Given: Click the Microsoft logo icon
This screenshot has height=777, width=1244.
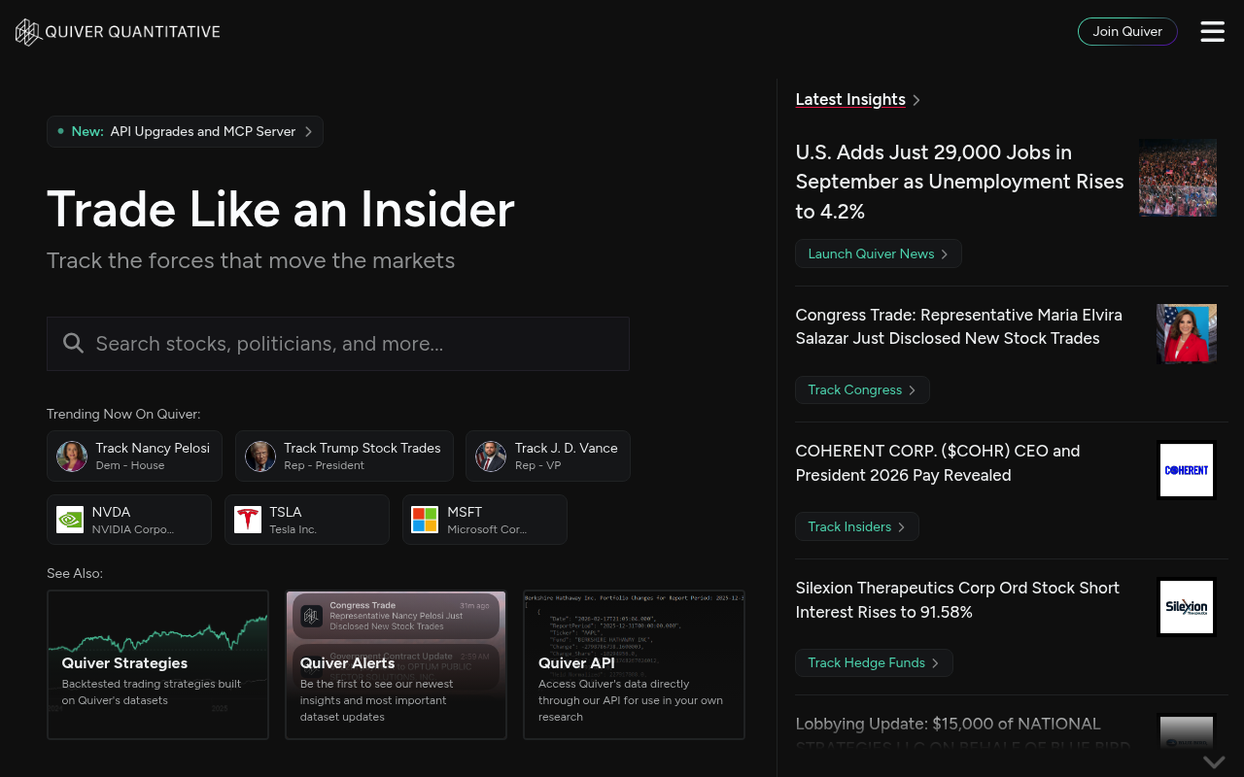Looking at the screenshot, I should [425, 520].
